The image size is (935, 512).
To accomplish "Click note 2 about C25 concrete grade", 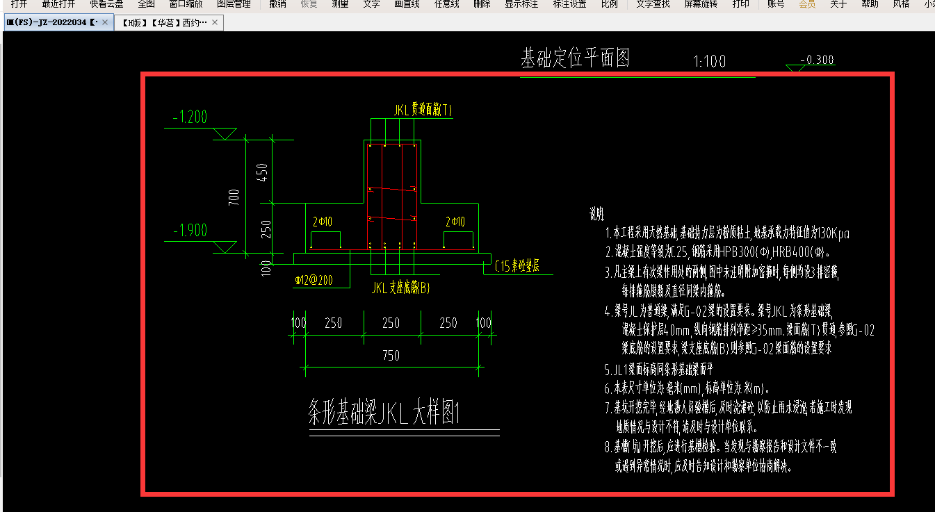I will pyautogui.click(x=718, y=253).
